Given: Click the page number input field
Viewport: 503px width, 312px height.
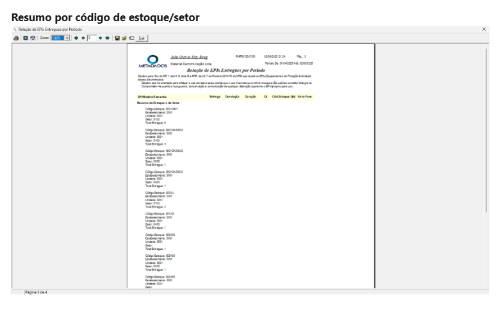Looking at the screenshot, I should [x=91, y=38].
